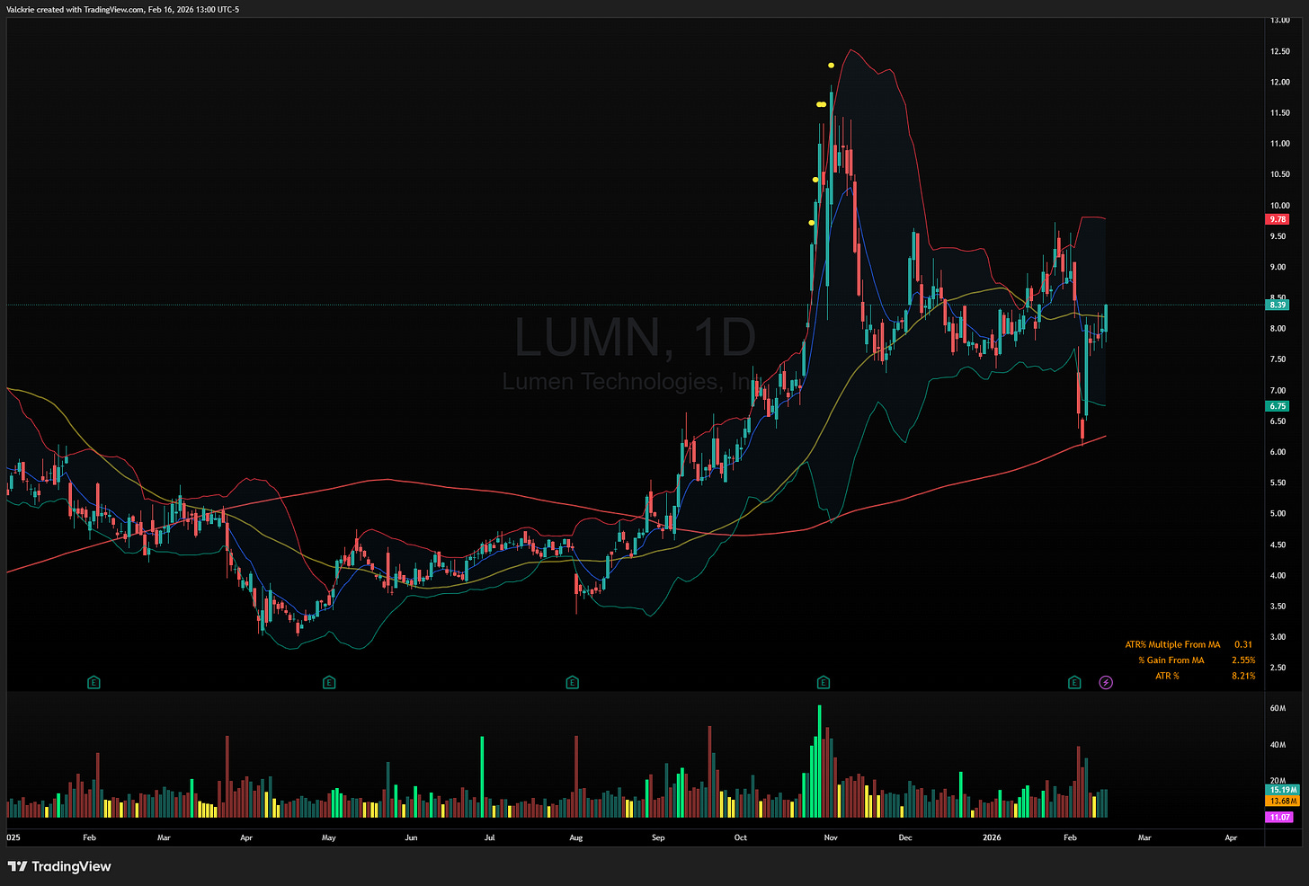Click the 2026 year label on time axis

point(992,837)
